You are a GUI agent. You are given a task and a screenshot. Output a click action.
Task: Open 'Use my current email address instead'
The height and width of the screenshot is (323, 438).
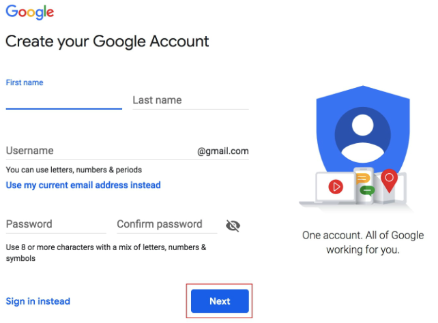83,185
